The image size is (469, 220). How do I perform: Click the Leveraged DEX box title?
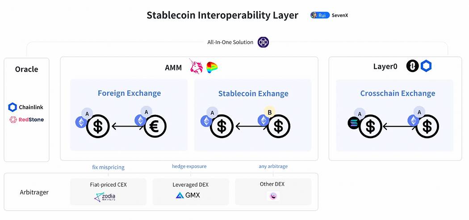coord(191,185)
